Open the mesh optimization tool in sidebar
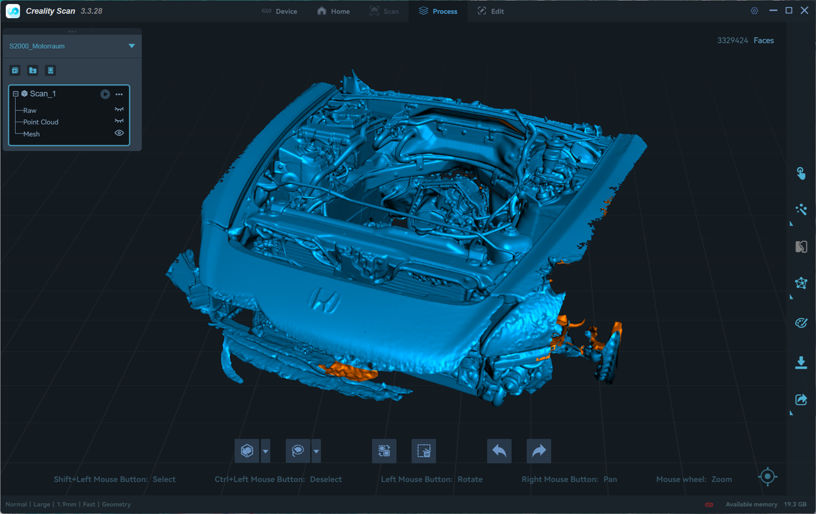816x514 pixels. 801,283
